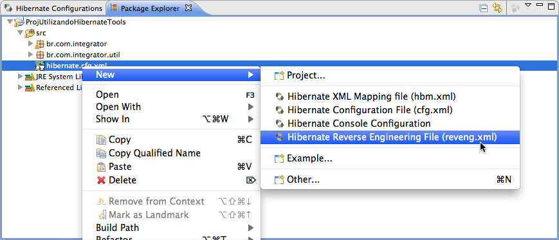Choose Delete in context menu
This screenshot has height=240, width=559.
tap(172, 180)
